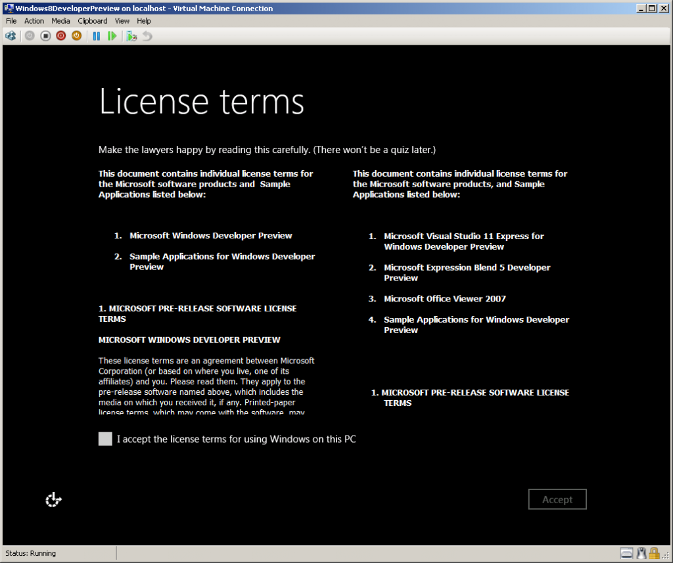Image resolution: width=673 pixels, height=563 pixels.
Task: Send Ctrl+Alt+Delete via the toolbar icon
Action: (x=11, y=36)
